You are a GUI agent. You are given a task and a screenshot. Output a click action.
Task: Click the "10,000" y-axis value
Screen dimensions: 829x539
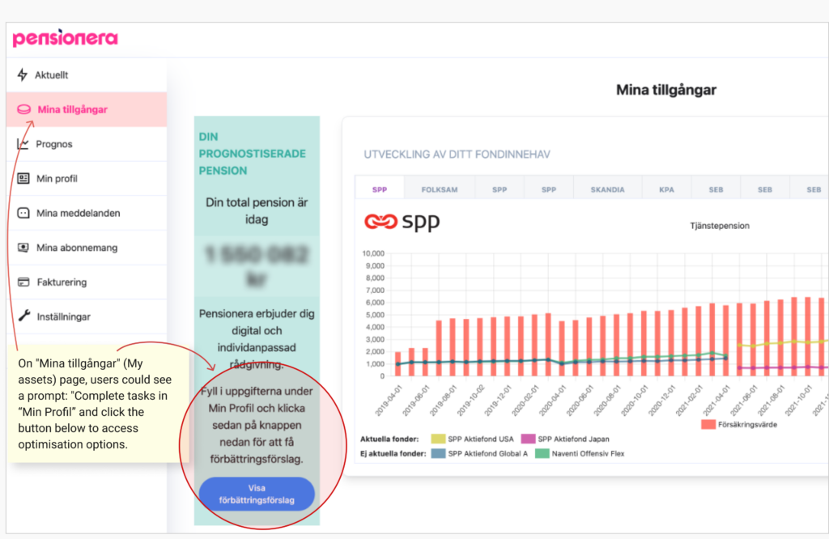click(373, 253)
